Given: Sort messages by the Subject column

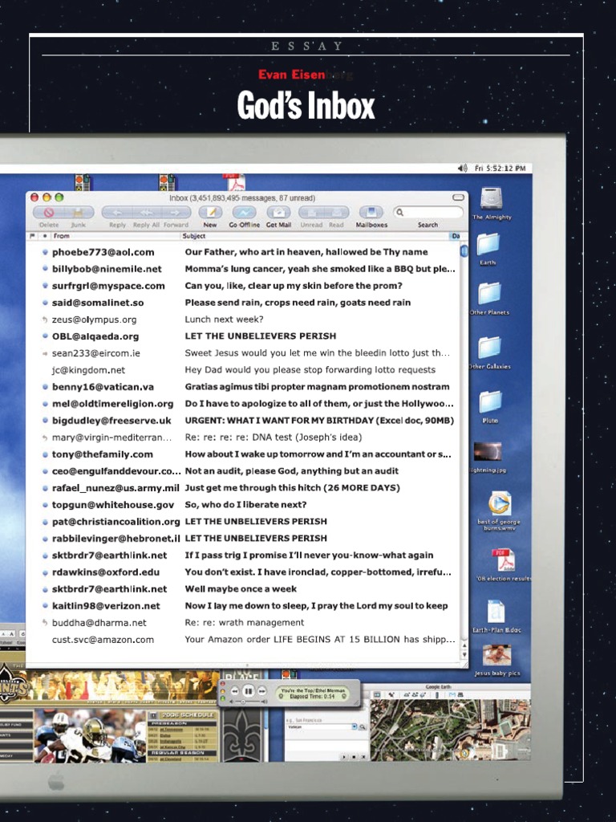Looking at the screenshot, I should click(x=314, y=237).
